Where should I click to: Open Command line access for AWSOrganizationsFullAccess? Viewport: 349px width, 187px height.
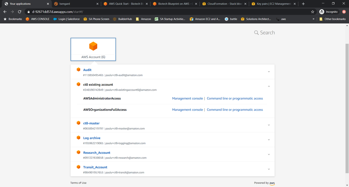[x=235, y=110]
